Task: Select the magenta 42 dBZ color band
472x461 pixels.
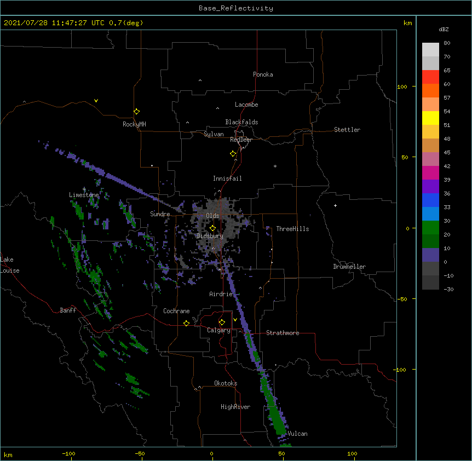Action: coord(430,172)
